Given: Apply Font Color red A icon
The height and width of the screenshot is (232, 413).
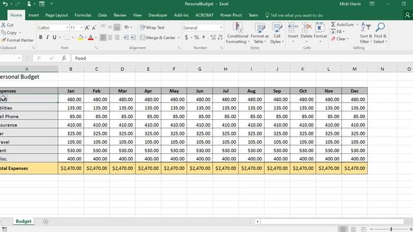Looking at the screenshot, I should [x=90, y=37].
